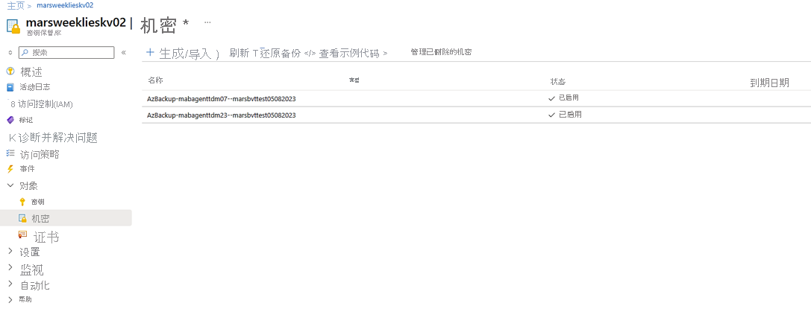Click the Secrets (机密) lock icon in sidebar
This screenshot has width=811, height=335.
point(22,218)
